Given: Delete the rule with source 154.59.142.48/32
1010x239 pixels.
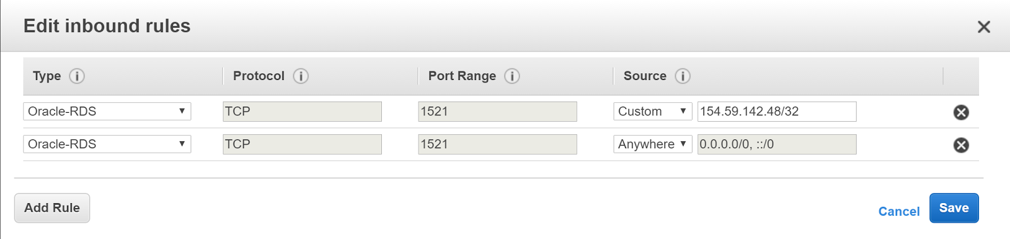Looking at the screenshot, I should (x=961, y=112).
